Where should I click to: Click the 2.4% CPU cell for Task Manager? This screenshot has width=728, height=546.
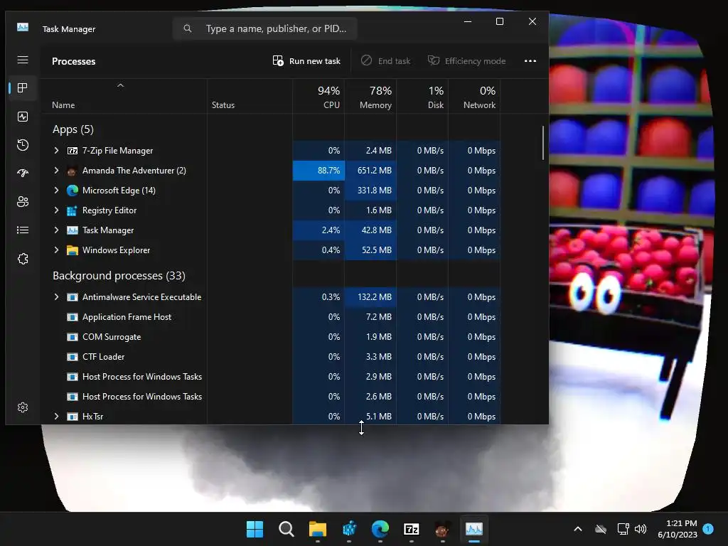click(x=318, y=230)
